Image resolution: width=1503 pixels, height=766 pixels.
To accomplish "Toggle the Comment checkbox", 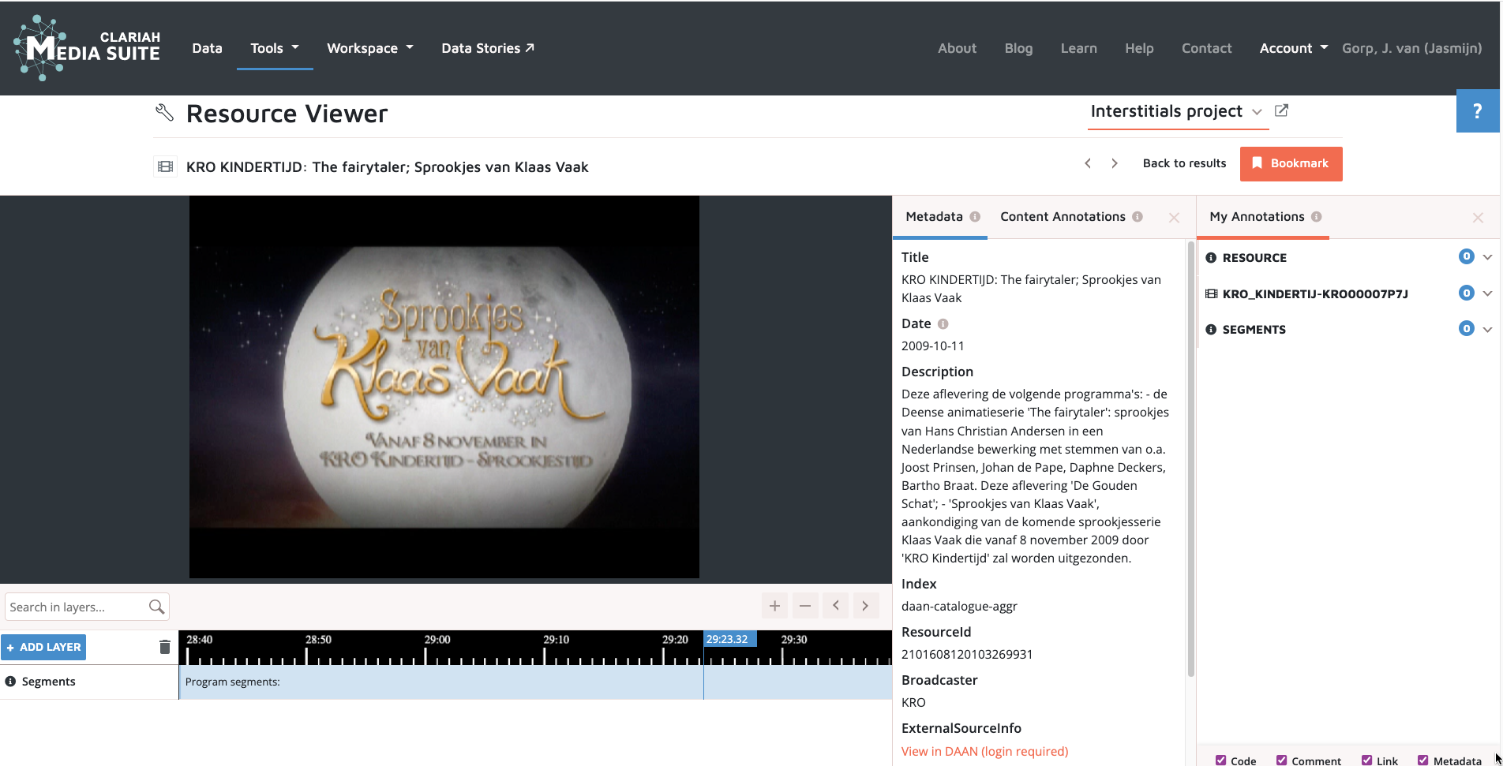I will (x=1282, y=760).
